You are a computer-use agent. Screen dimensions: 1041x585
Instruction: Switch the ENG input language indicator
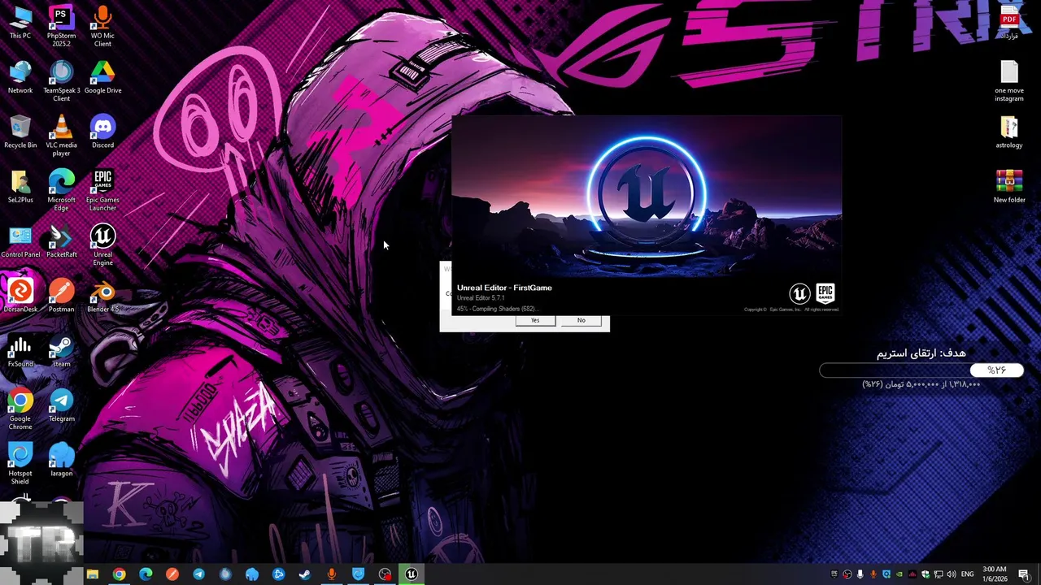pyautogui.click(x=967, y=574)
